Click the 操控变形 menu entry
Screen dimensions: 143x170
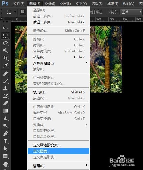[x=58, y=113]
